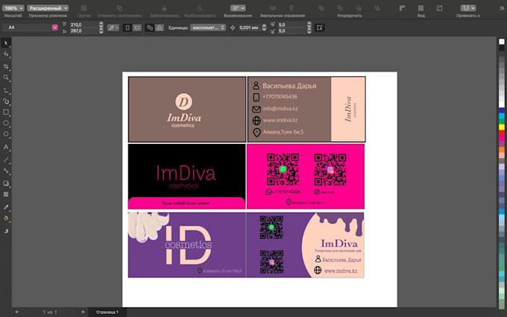The width and height of the screenshot is (507, 317).
Task: Select the Drop Shadow effects tool
Action: point(6,183)
